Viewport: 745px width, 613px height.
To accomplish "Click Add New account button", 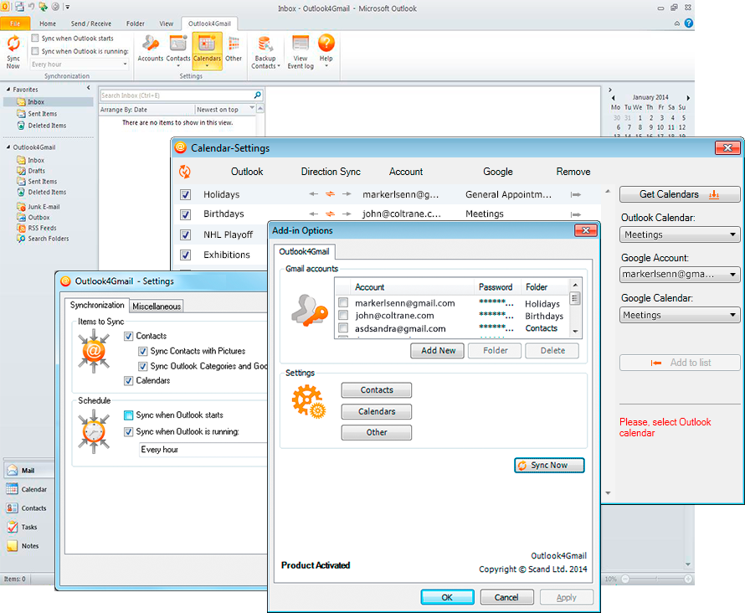I will (438, 351).
